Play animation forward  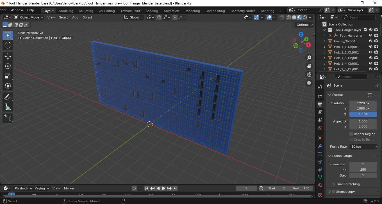pos(164,188)
